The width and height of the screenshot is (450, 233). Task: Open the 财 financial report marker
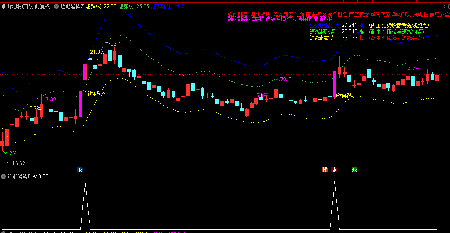[x=80, y=170]
